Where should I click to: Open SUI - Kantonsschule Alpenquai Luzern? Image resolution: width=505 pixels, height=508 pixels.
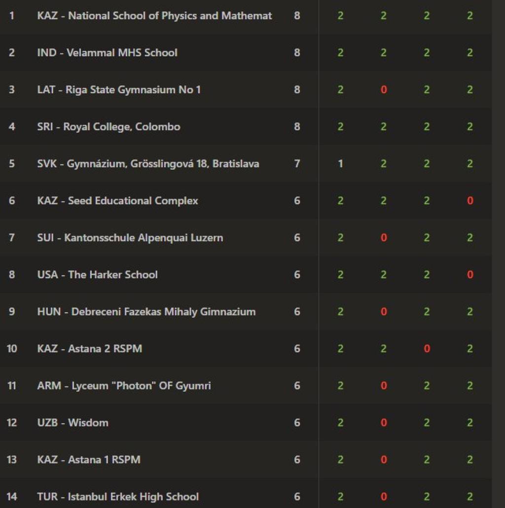[x=130, y=238]
